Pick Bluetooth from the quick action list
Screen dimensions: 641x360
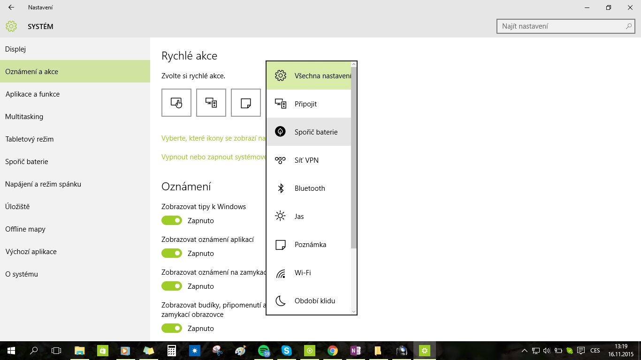[x=309, y=188]
